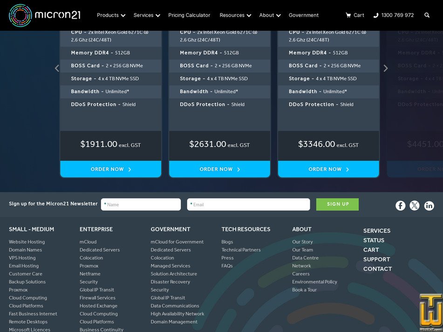443x332 pixels.
Task: Open the Products dropdown
Action: point(110,15)
